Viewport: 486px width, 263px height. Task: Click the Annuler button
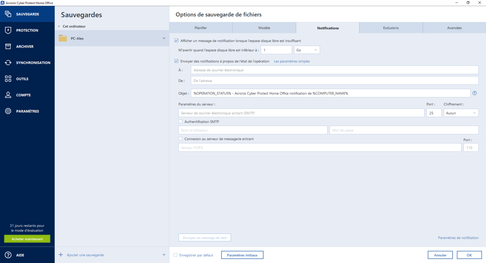440,255
